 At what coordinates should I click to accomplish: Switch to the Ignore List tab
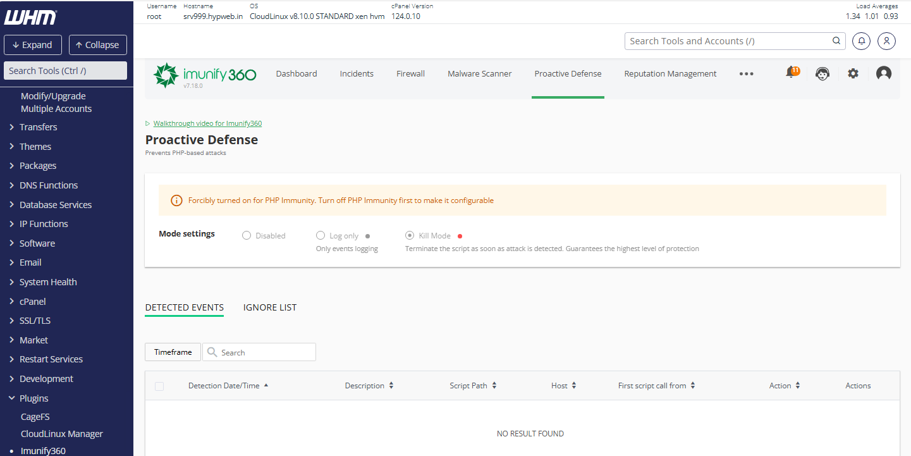tap(270, 307)
